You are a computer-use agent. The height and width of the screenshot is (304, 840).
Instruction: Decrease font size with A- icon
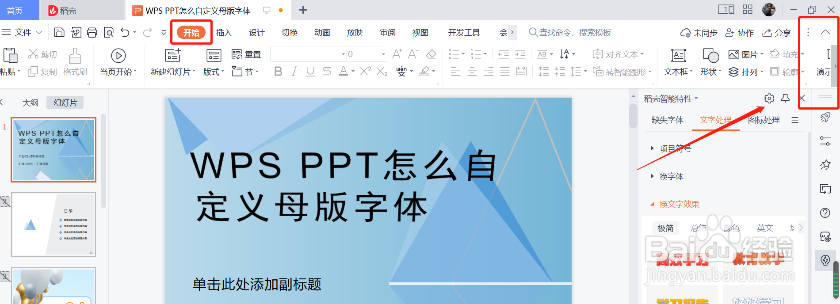(413, 54)
